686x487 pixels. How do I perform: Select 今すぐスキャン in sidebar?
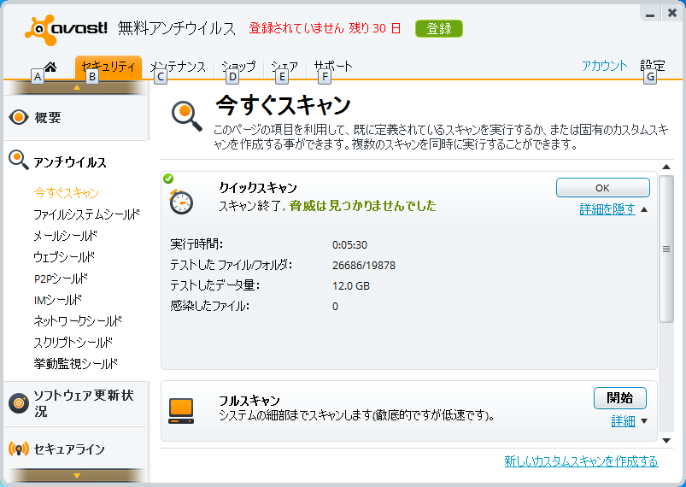[x=67, y=192]
